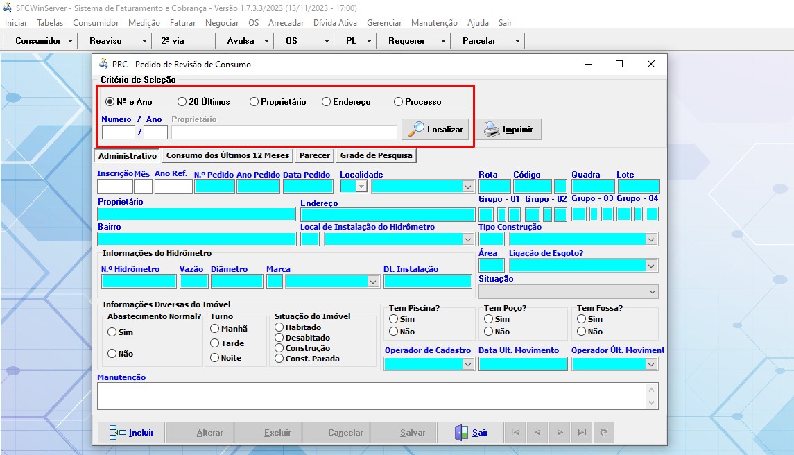Click the Localizar magnifier button
Image resolution: width=794 pixels, height=455 pixels.
(435, 130)
